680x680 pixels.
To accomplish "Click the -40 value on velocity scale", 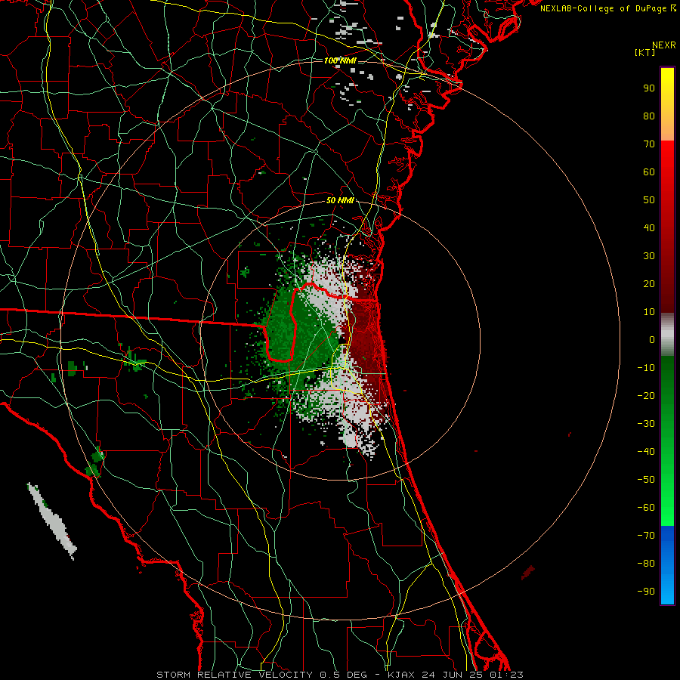I will click(646, 452).
